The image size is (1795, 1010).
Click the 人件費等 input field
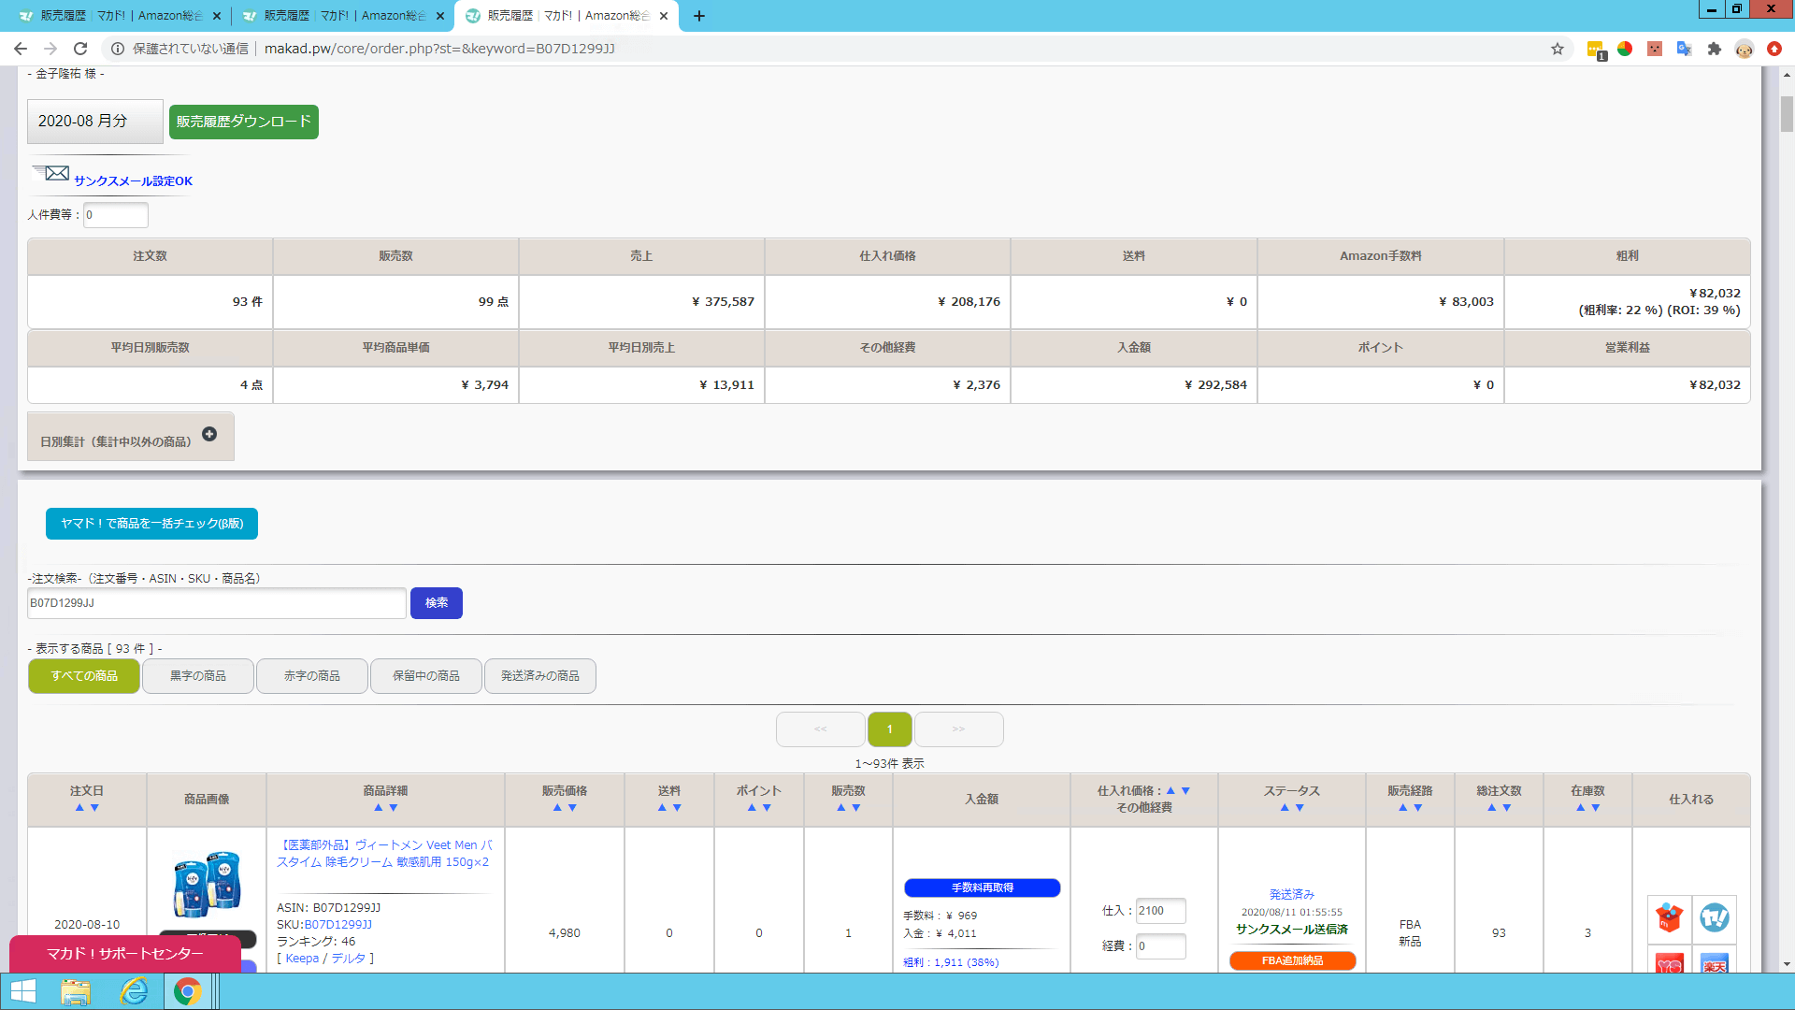click(x=116, y=215)
